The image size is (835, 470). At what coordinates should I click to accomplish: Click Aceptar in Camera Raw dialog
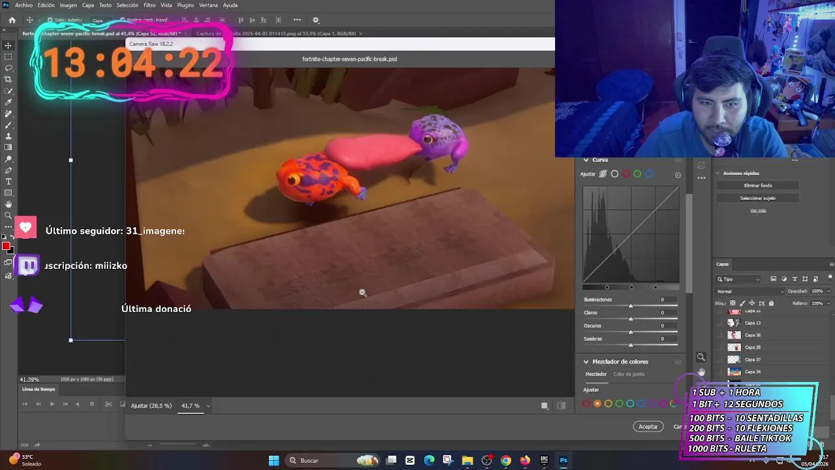click(648, 426)
